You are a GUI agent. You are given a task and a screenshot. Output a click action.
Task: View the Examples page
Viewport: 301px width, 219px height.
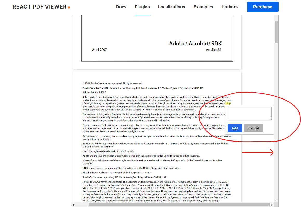tap(203, 7)
